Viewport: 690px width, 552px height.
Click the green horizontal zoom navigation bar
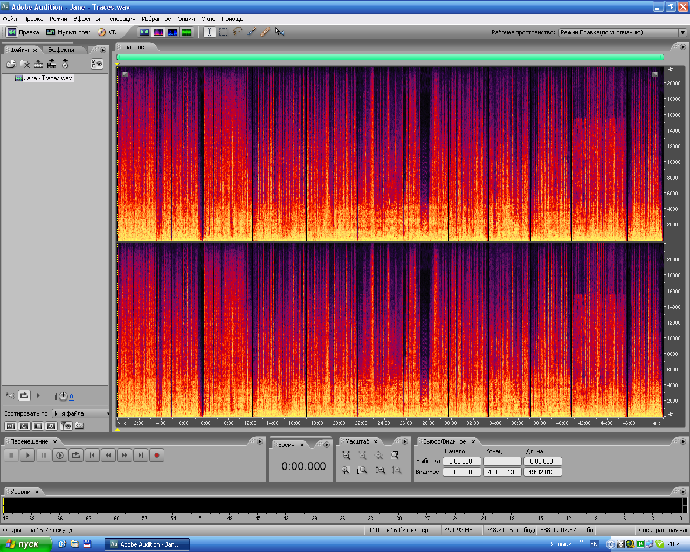(x=390, y=57)
